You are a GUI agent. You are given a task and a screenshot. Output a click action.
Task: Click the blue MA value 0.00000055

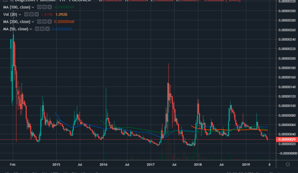pos(62,29)
